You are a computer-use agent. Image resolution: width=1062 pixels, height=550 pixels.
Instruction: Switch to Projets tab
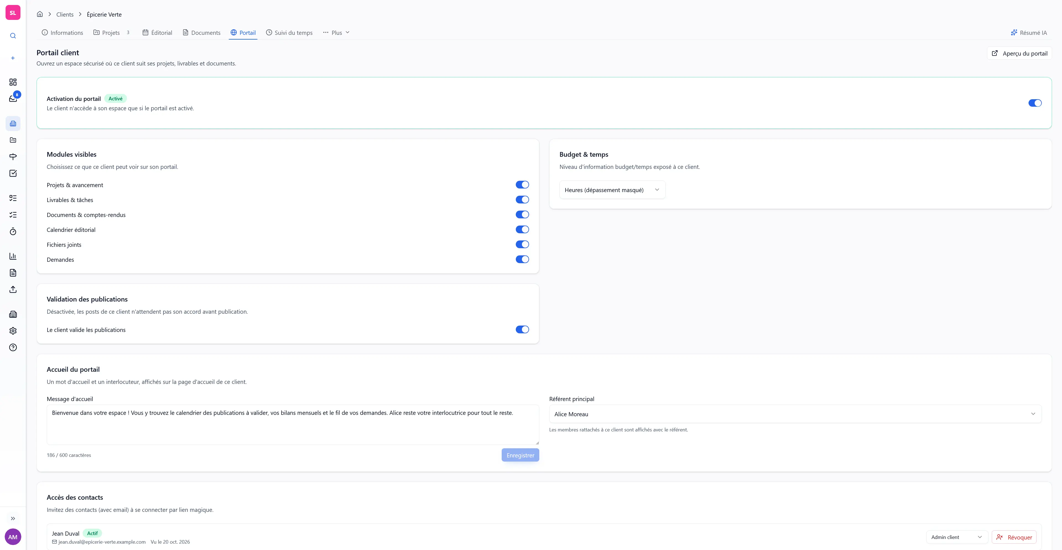coord(111,33)
